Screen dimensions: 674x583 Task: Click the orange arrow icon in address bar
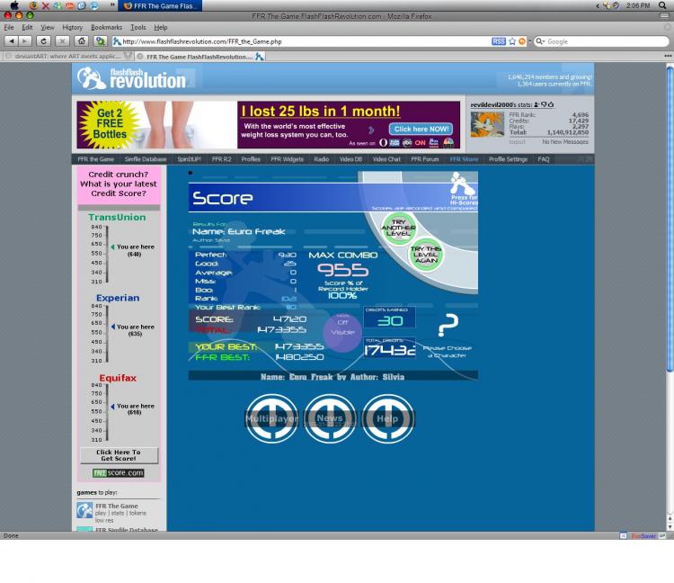[x=522, y=41]
